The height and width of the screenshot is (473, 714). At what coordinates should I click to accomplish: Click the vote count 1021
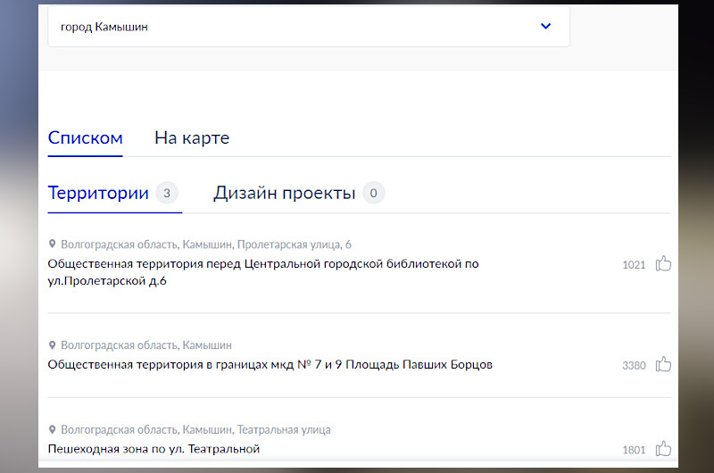634,265
